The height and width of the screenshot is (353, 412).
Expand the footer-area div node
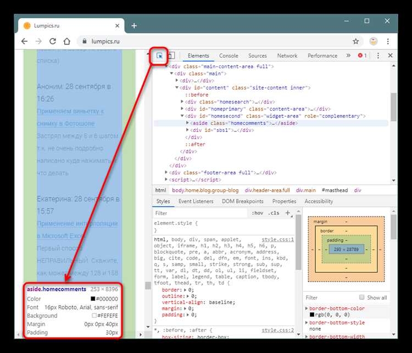[167, 172]
